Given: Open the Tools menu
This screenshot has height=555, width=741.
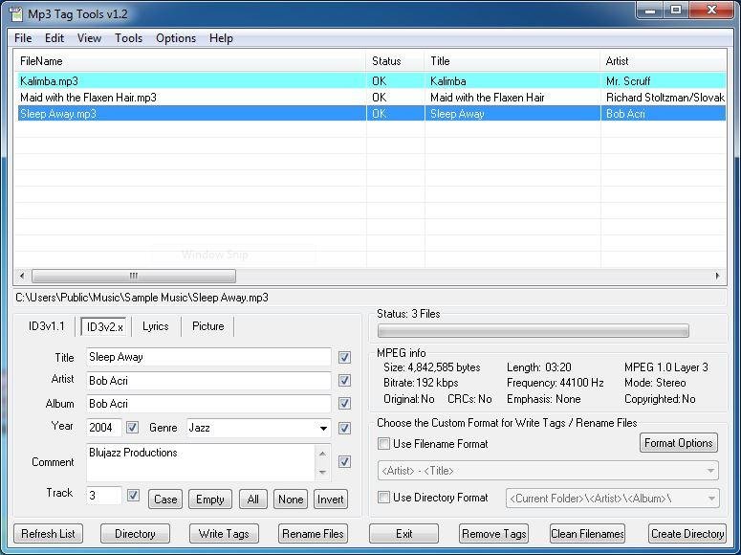Looking at the screenshot, I should (x=128, y=38).
